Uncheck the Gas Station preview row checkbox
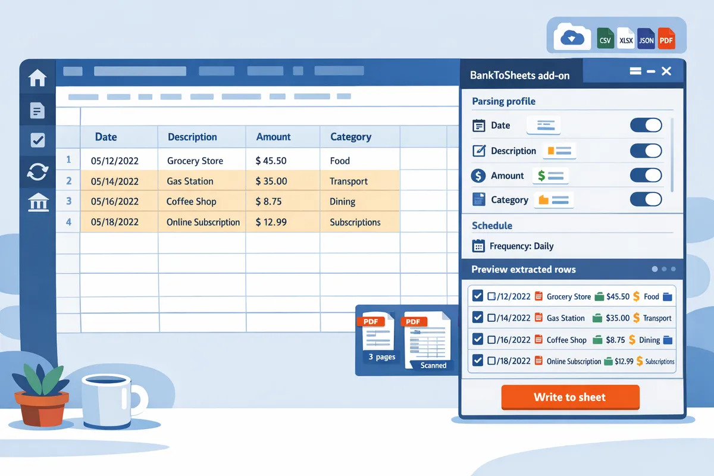This screenshot has width=714, height=476. (x=477, y=317)
